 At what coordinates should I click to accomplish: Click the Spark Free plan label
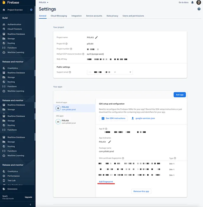[x=8, y=197]
